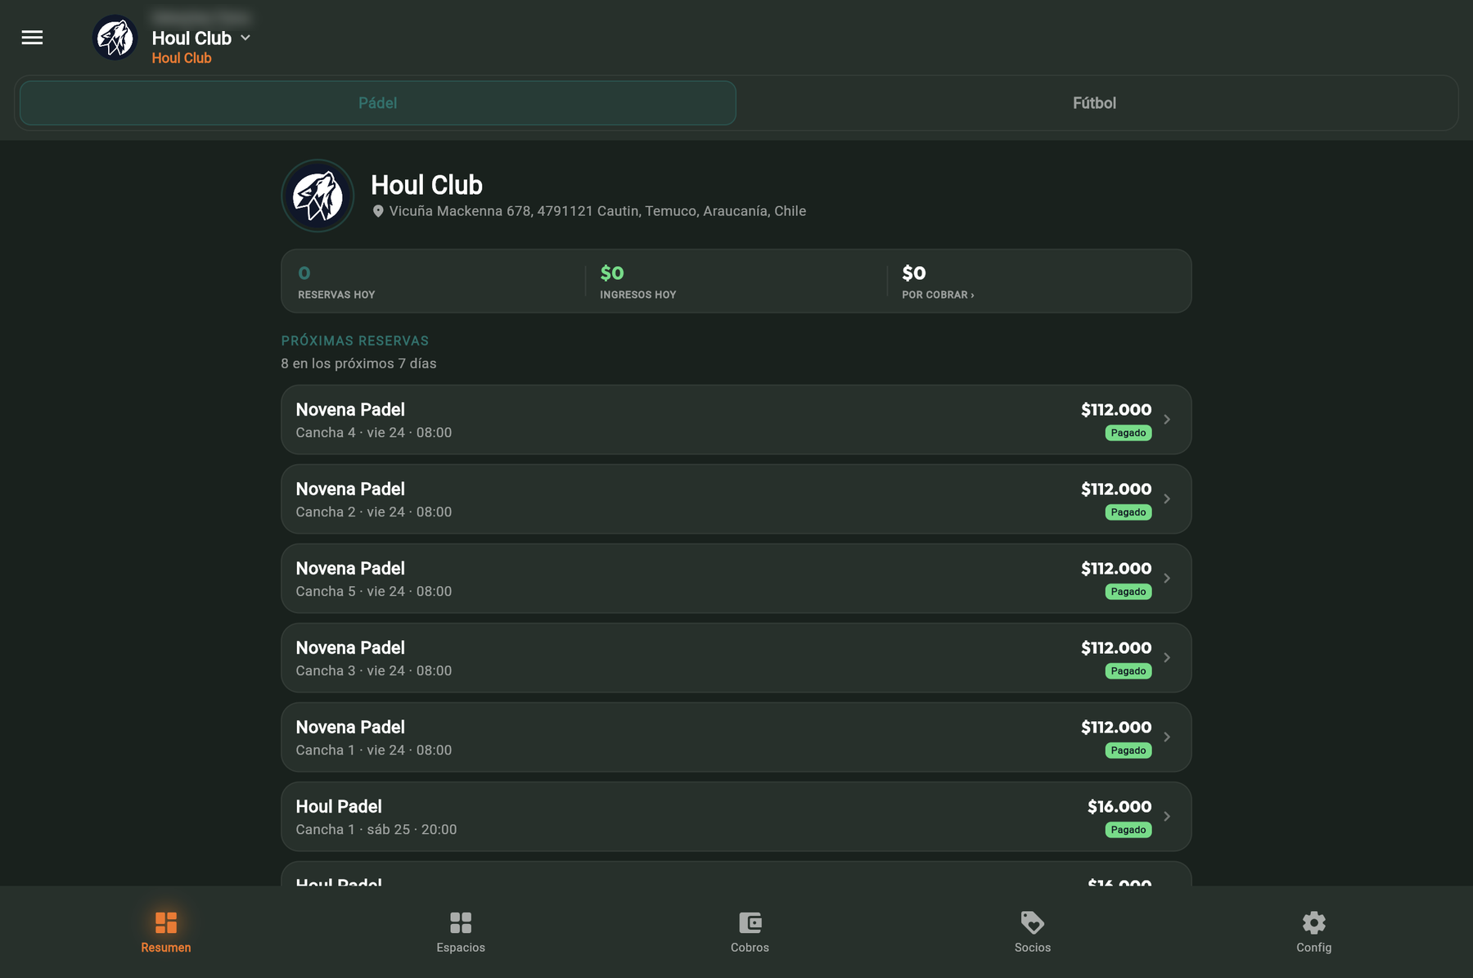
Task: Switch to the Fútbol tab
Action: [x=1094, y=103]
